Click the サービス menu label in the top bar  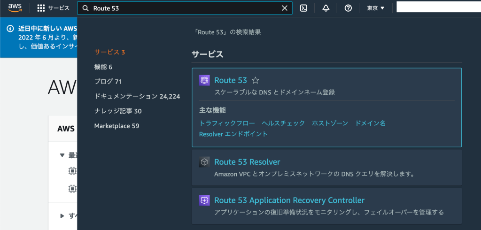(59, 8)
